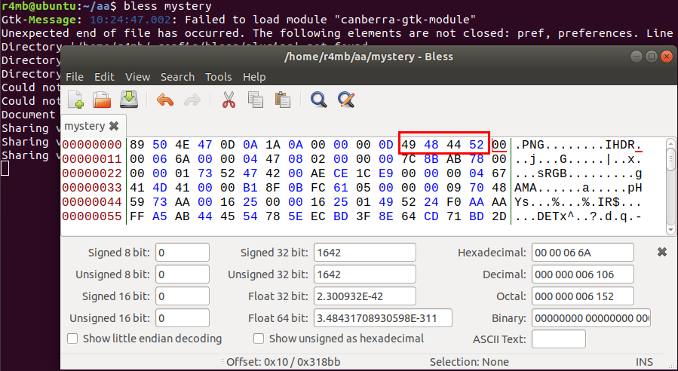Click the Signed 16 bit field
Viewport: 678px width, 371px height.
coord(183,296)
